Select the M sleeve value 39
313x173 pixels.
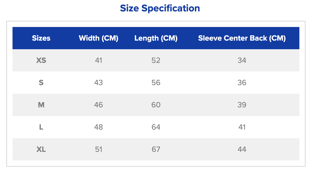[242, 105]
